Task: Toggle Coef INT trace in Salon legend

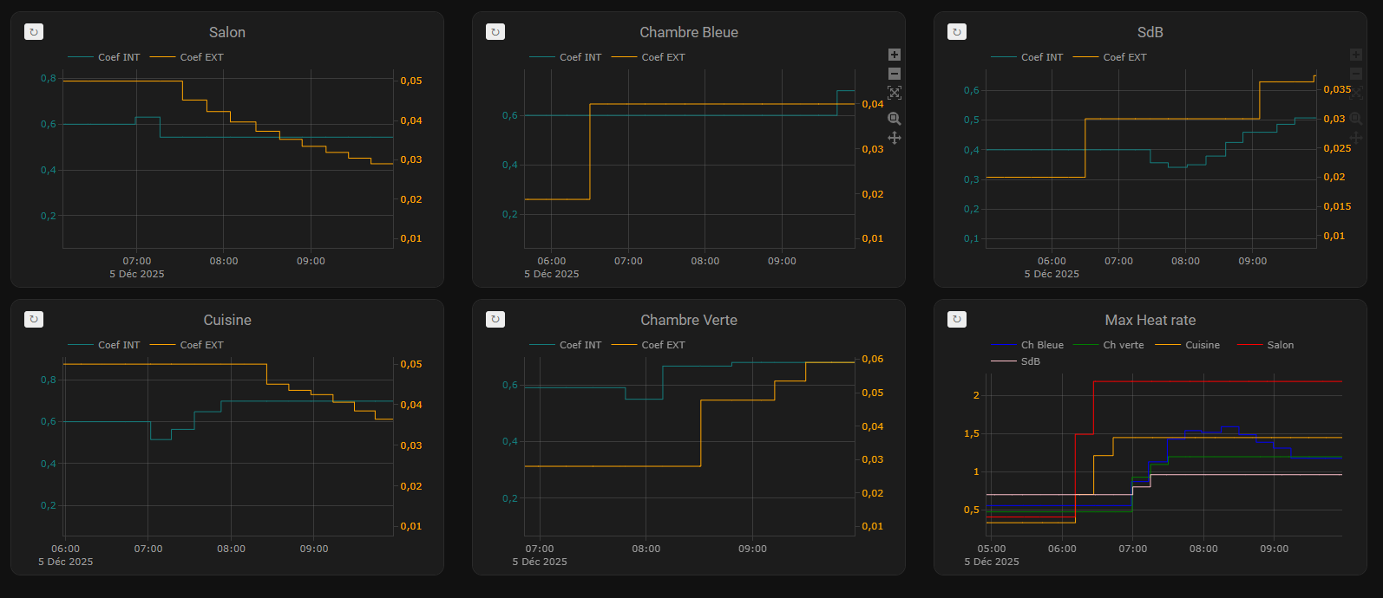Action: [118, 57]
